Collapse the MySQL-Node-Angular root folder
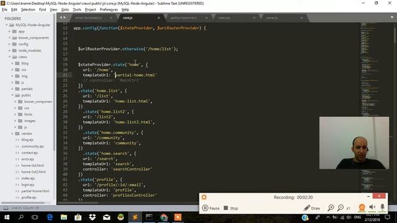 point(7,25)
